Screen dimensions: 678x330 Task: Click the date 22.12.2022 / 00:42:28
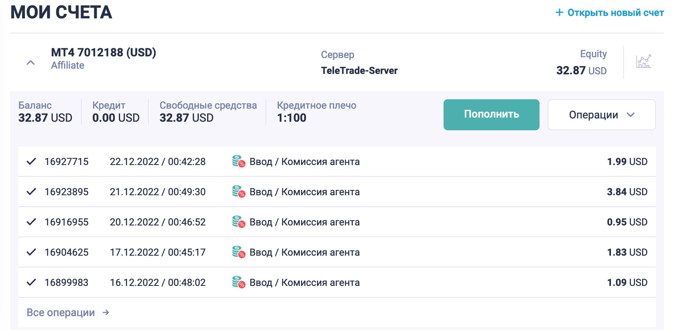pos(158,162)
